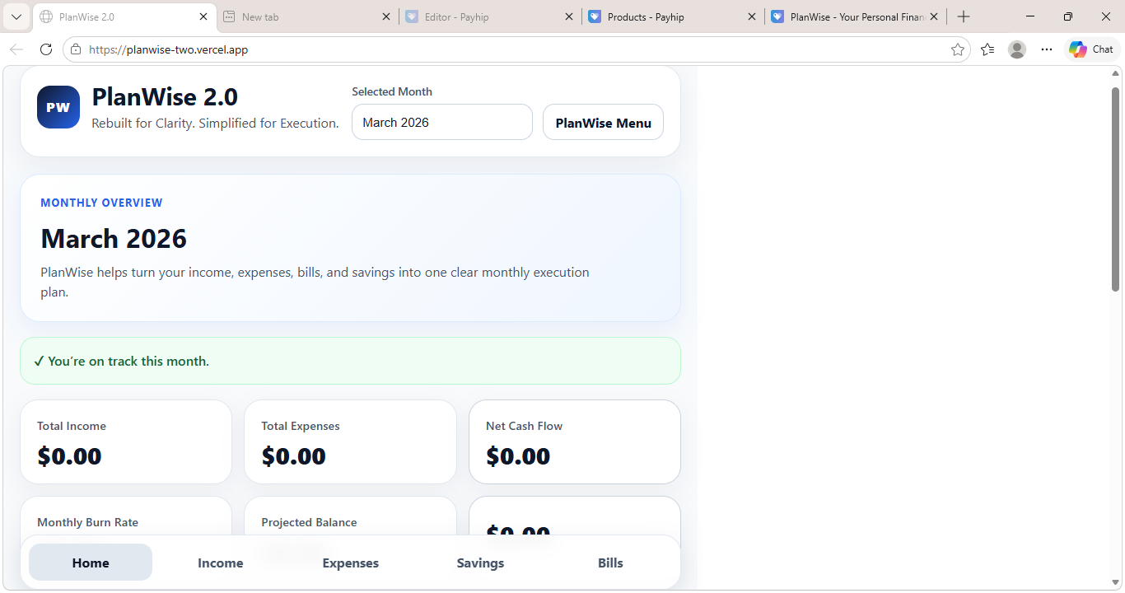Go to the Savings tab
The height and width of the screenshot is (593, 1125).
point(480,563)
